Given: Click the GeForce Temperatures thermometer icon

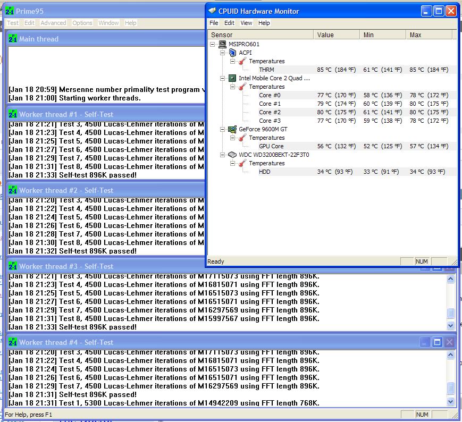Looking at the screenshot, I should pyautogui.click(x=242, y=138).
